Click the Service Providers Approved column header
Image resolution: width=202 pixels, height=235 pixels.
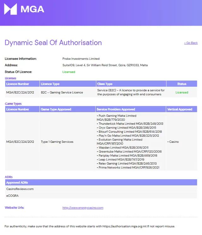pos(116,109)
